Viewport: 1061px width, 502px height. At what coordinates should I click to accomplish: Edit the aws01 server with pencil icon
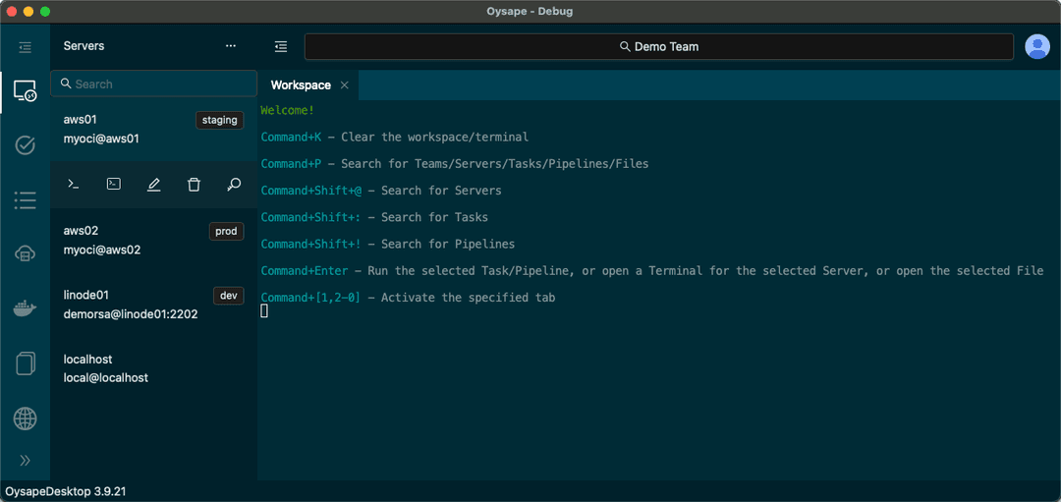point(153,184)
